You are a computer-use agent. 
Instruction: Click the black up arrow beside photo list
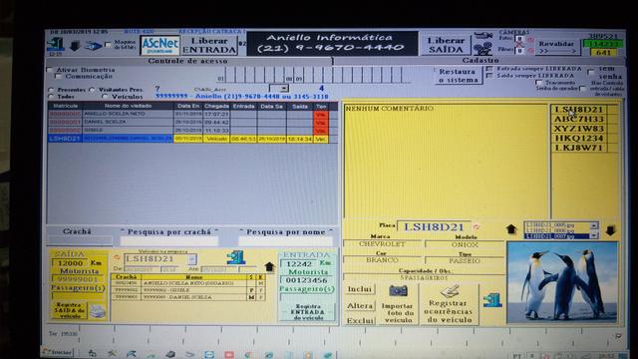coord(511,229)
